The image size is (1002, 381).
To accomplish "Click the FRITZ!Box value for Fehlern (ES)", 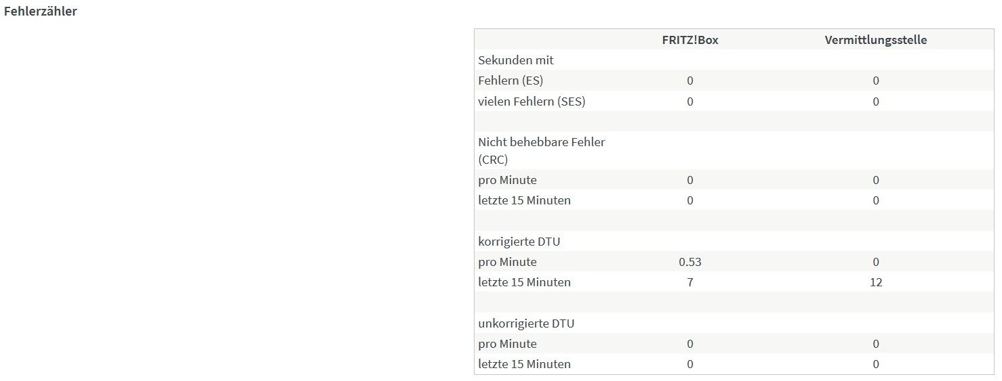I will [689, 81].
